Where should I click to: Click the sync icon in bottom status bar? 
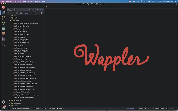click(9, 109)
